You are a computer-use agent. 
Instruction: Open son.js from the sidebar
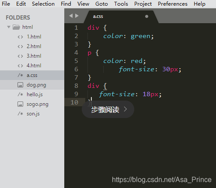[33, 114]
